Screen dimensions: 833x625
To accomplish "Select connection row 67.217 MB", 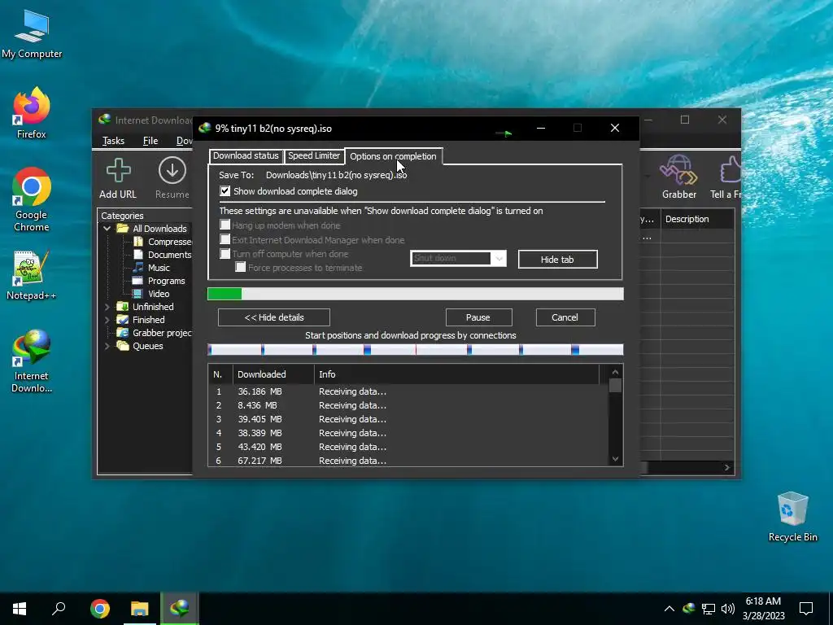I will tap(408, 461).
